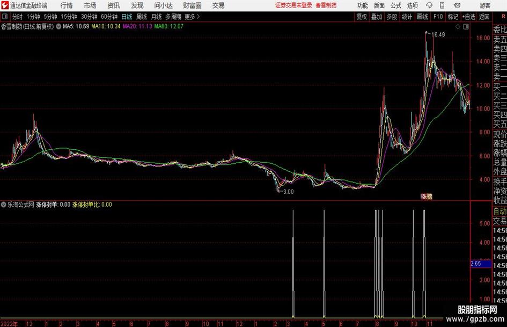Click the 涨停封单: 0.00 label
This screenshot has height=327, width=507.
53,205
